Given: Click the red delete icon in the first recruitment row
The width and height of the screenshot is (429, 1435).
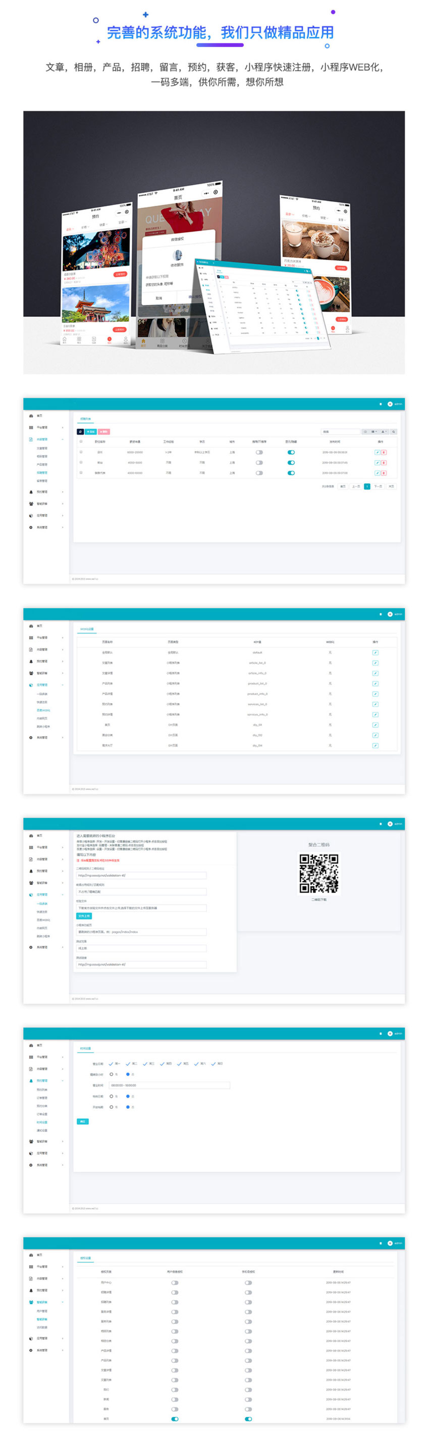Looking at the screenshot, I should tap(384, 453).
